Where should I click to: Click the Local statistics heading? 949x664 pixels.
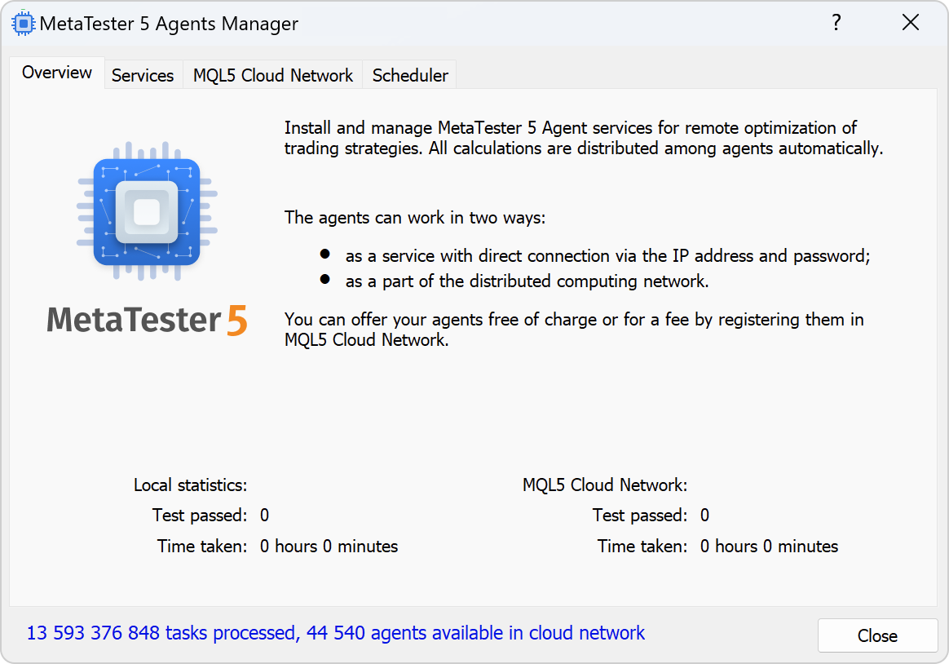[x=191, y=485]
